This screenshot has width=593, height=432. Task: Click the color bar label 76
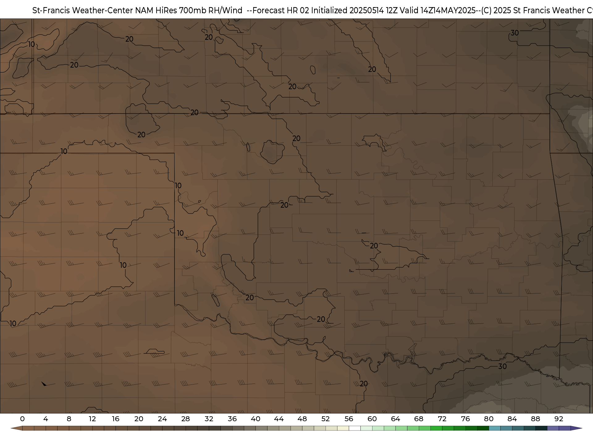pyautogui.click(x=465, y=419)
